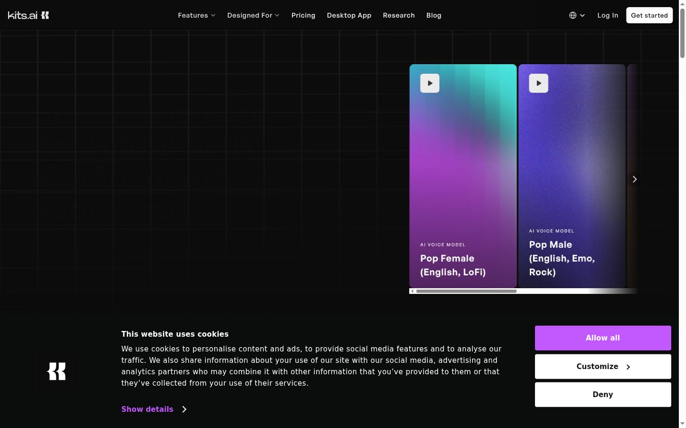Play the Pop Male voice model sample
This screenshot has width=686, height=428.
pos(538,83)
